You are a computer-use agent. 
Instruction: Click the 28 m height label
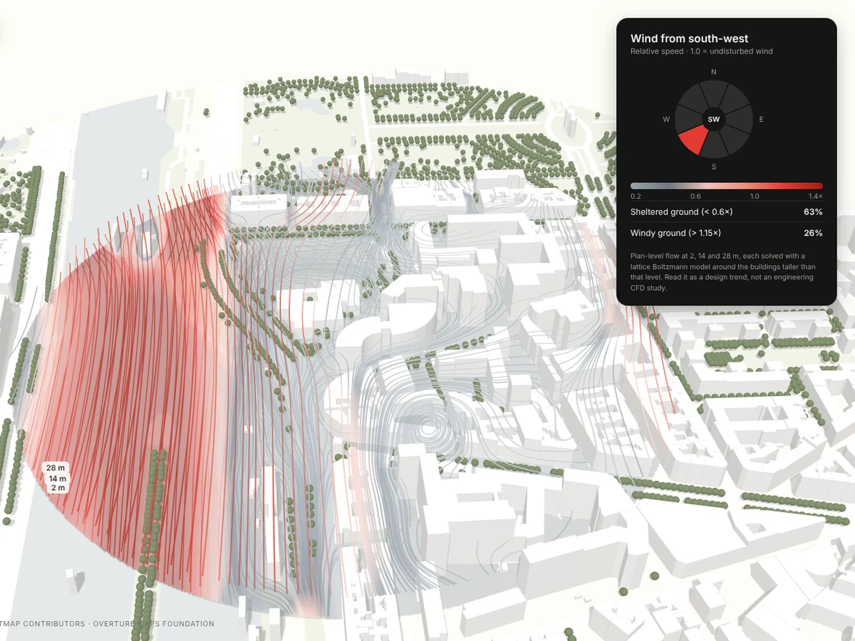pos(56,468)
